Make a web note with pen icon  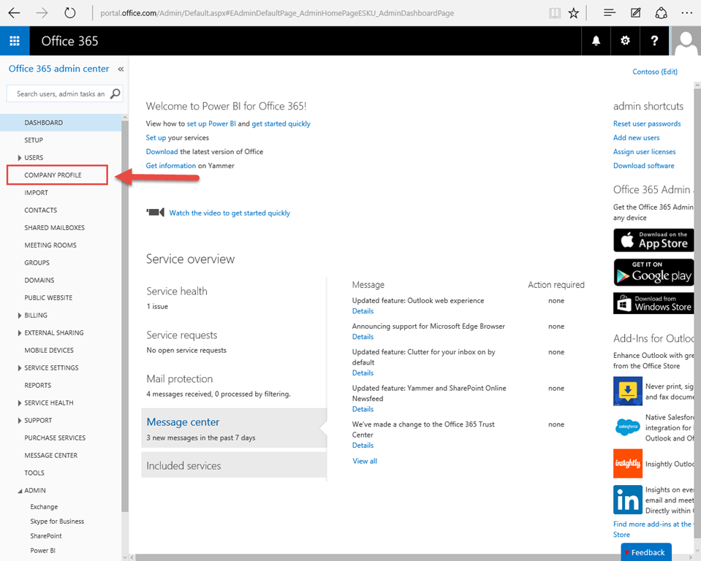635,13
